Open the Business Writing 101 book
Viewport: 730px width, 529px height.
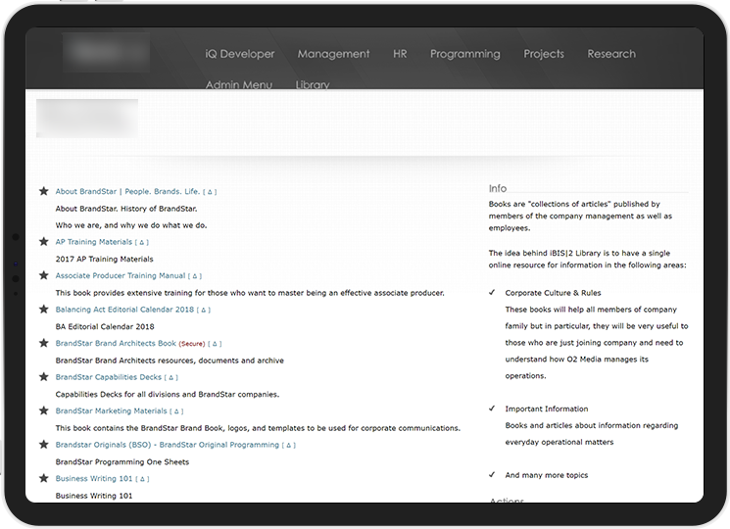pyautogui.click(x=94, y=478)
